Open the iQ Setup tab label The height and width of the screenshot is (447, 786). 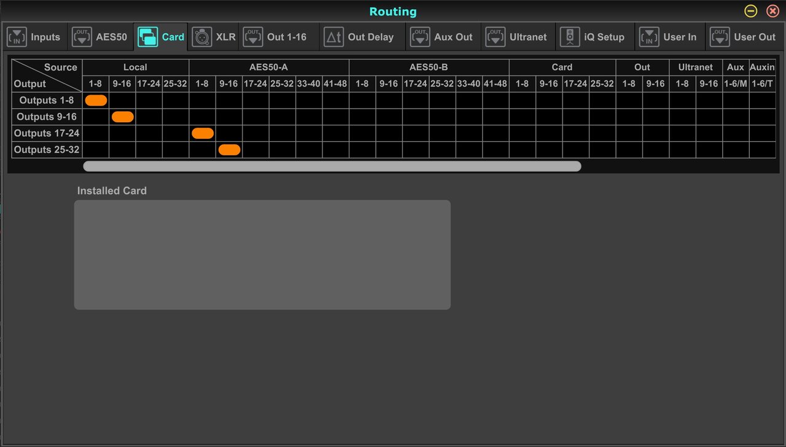click(x=604, y=37)
